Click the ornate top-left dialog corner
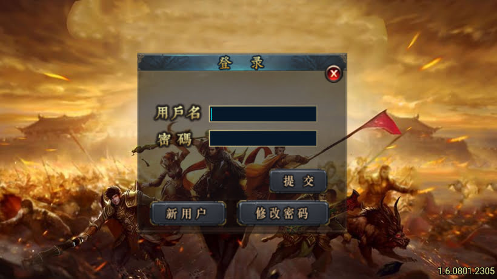497x279 pixels. tap(142, 59)
